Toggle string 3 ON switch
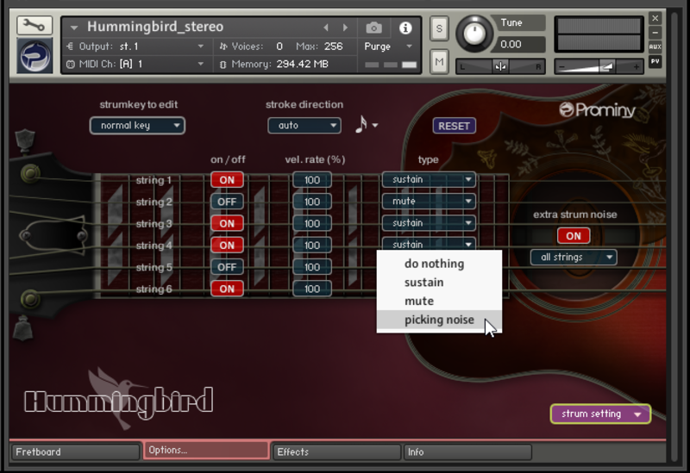 click(227, 223)
